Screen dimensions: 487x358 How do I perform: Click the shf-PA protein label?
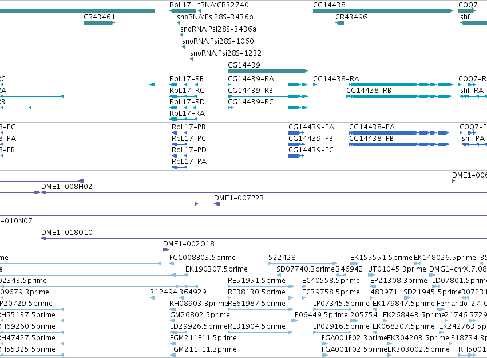(x=473, y=139)
